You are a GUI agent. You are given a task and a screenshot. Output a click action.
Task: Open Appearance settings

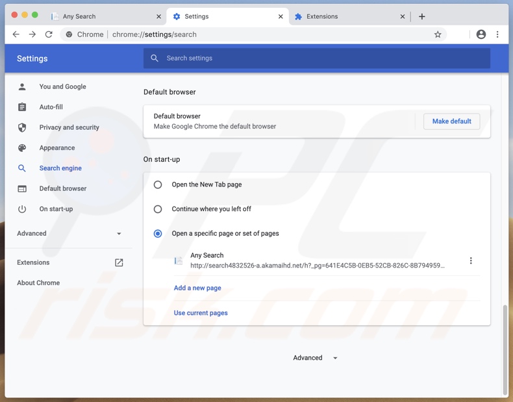57,148
